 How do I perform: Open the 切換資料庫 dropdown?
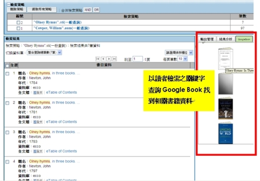click(x=44, y=53)
